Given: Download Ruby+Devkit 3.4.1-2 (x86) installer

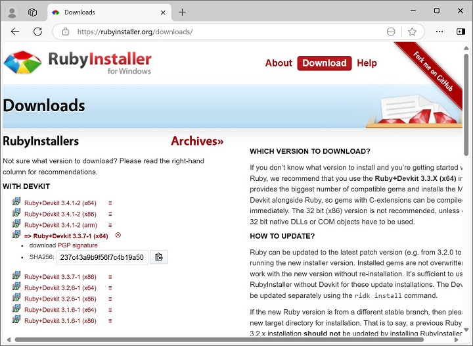Looking at the screenshot, I should pos(60,214).
